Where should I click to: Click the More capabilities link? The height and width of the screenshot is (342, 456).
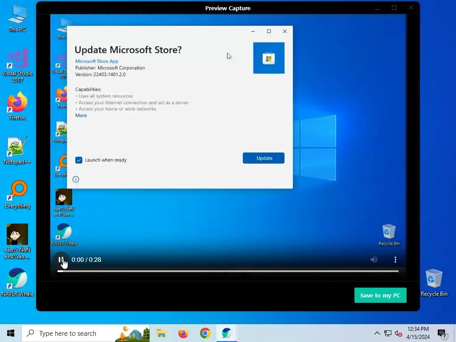click(81, 115)
